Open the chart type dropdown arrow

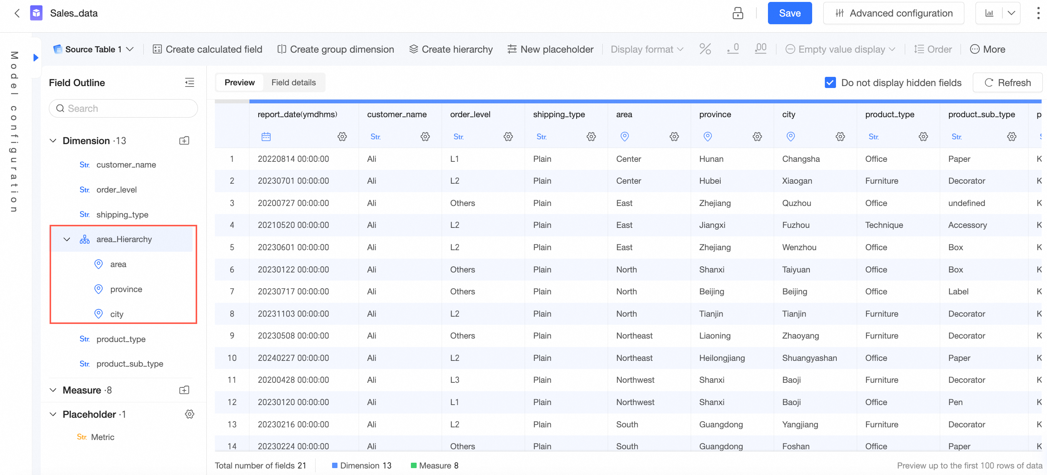pyautogui.click(x=1011, y=13)
